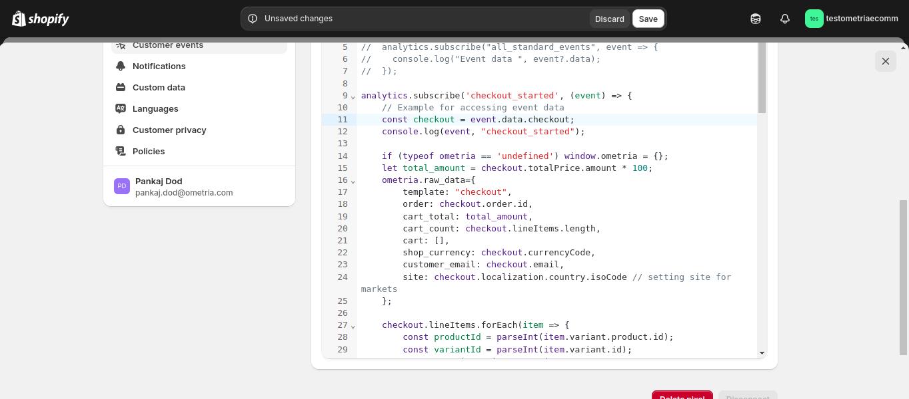This screenshot has height=399, width=909.
Task: Click the code editor's vertical scrollbar thumb
Action: point(762,77)
